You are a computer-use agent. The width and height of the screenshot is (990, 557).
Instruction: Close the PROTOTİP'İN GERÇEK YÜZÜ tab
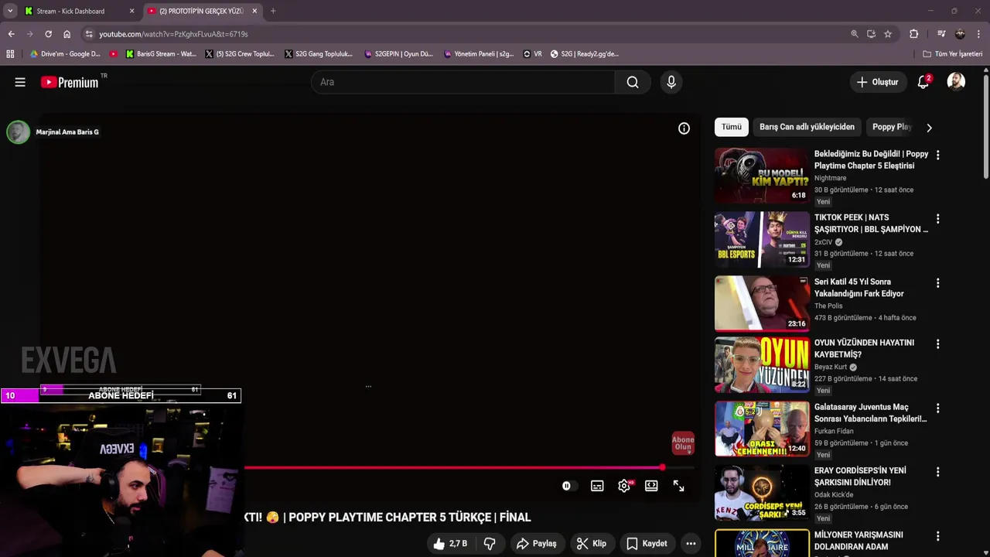coord(254,11)
